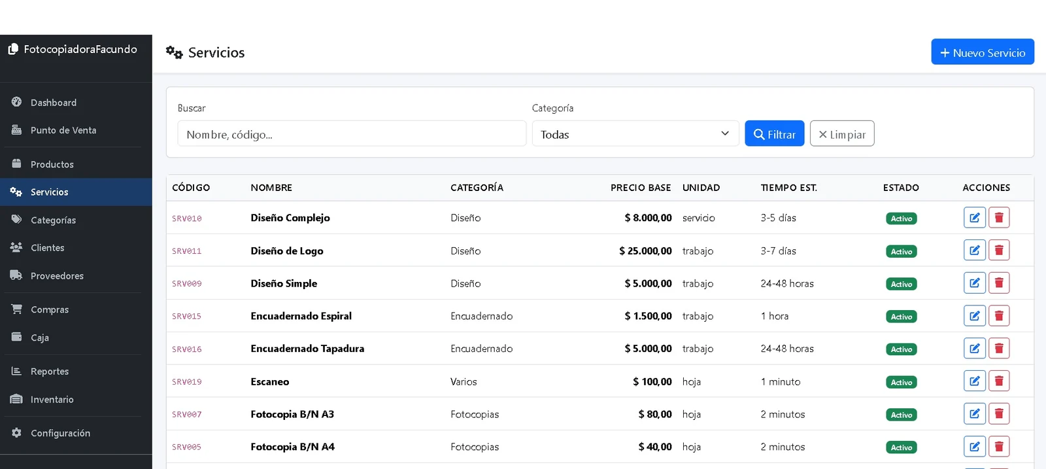Screen dimensions: 1046x469
Task: Click the code SRV010
Action: pyautogui.click(x=187, y=218)
